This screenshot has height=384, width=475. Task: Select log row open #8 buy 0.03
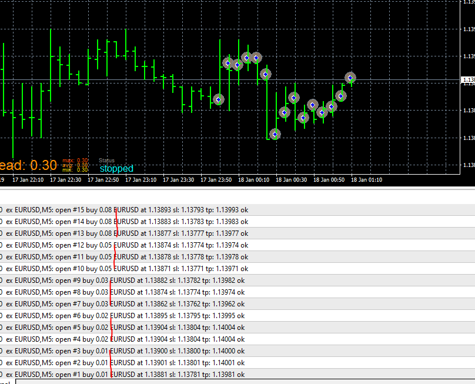[x=237, y=292]
